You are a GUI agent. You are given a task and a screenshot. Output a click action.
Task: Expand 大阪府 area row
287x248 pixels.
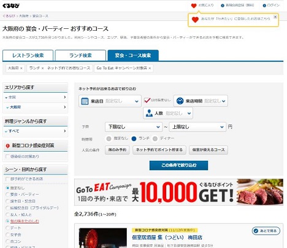(x=36, y=107)
